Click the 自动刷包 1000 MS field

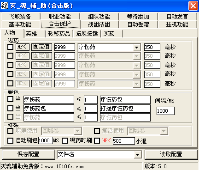pos(46,140)
